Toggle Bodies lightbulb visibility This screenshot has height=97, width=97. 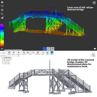(4, 64)
